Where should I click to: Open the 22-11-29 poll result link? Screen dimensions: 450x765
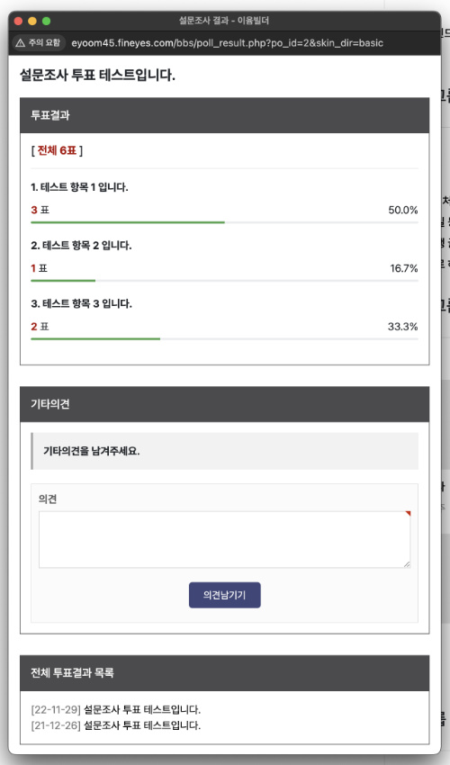(116, 709)
